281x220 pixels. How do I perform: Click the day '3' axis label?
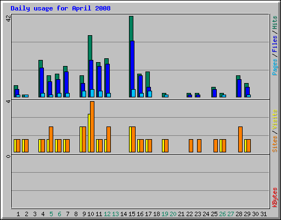35,214
